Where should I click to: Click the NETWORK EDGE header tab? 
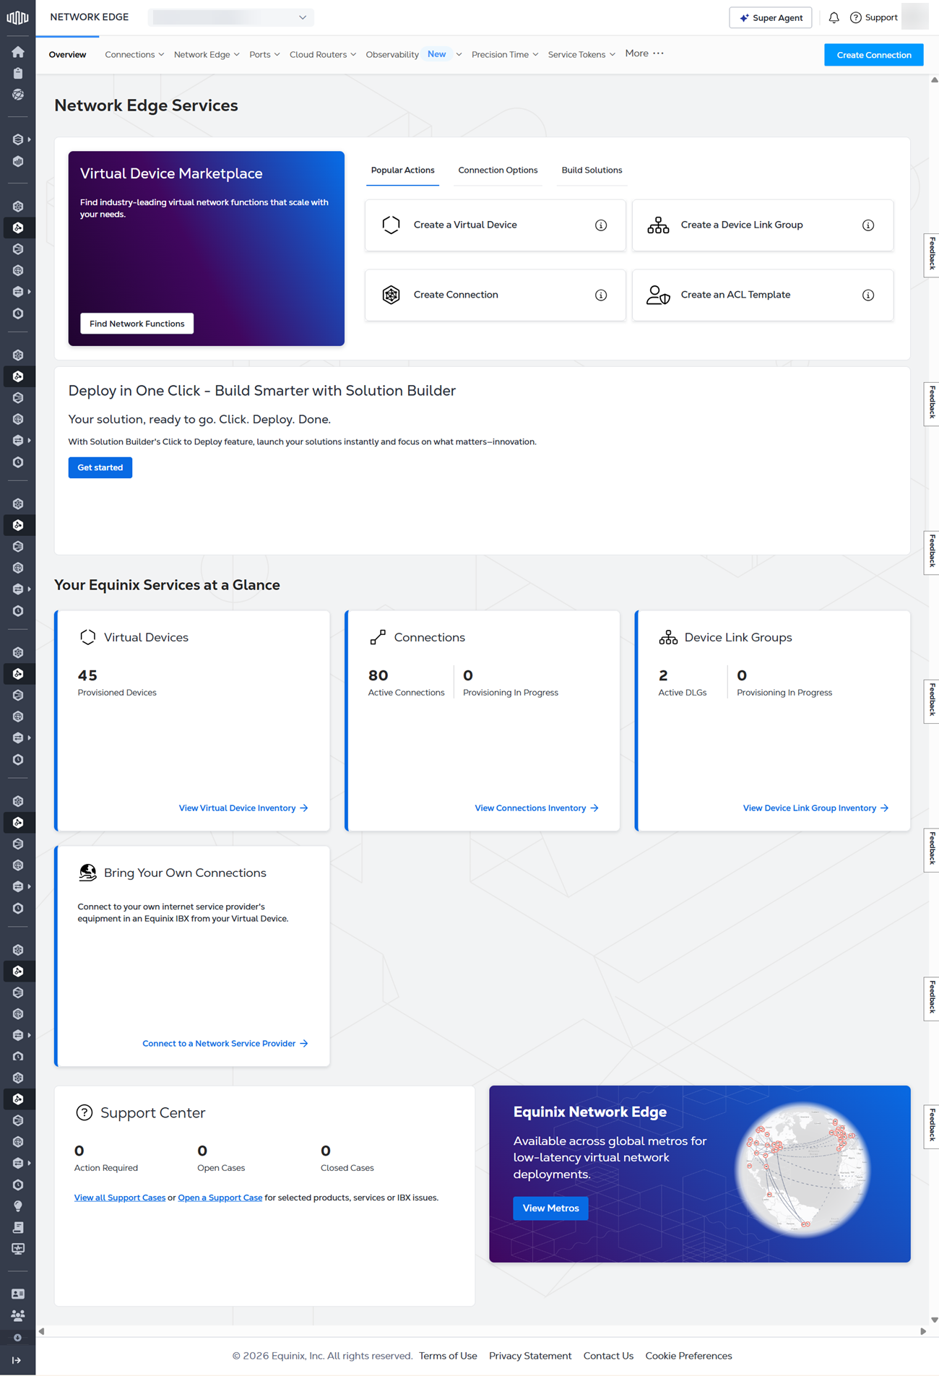pyautogui.click(x=90, y=17)
